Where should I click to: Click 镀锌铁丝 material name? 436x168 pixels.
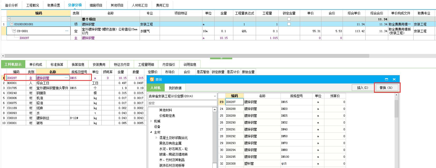click(43, 118)
